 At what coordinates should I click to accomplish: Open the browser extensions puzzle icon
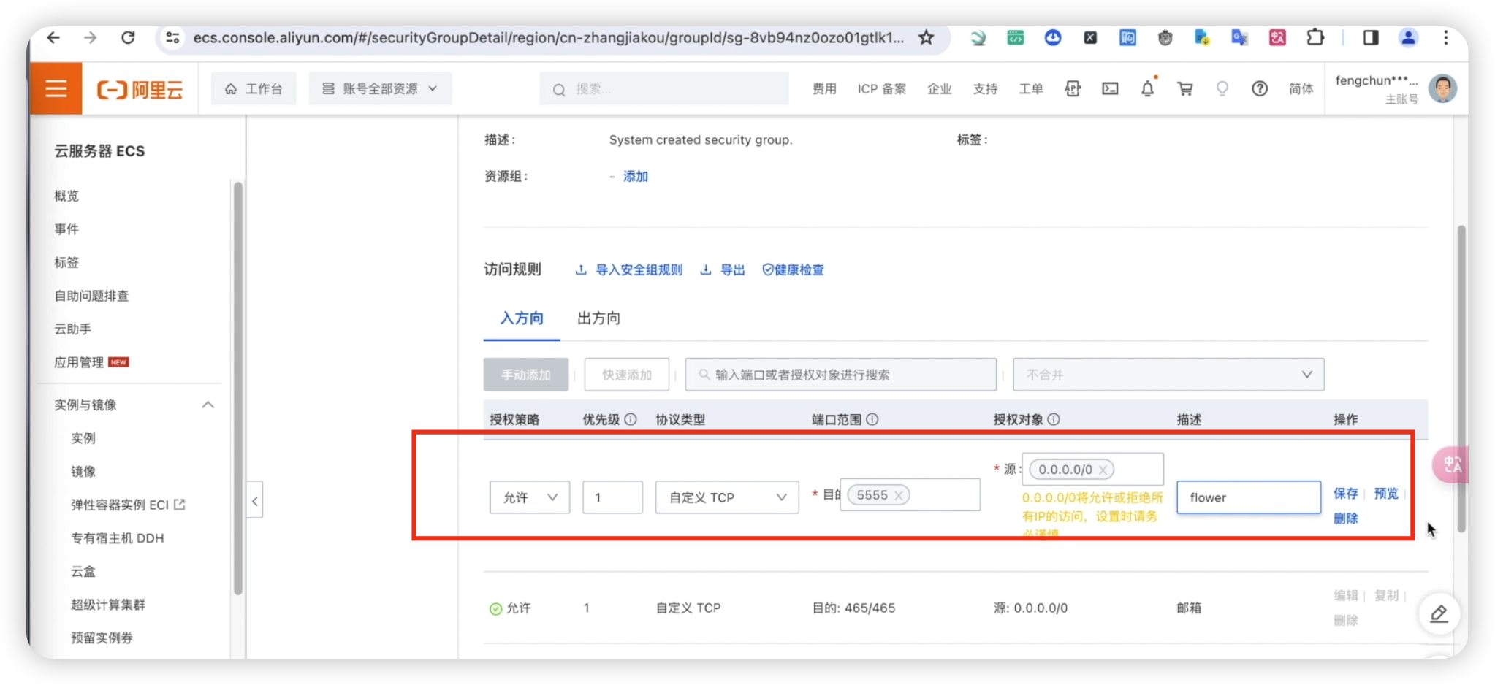click(1315, 37)
